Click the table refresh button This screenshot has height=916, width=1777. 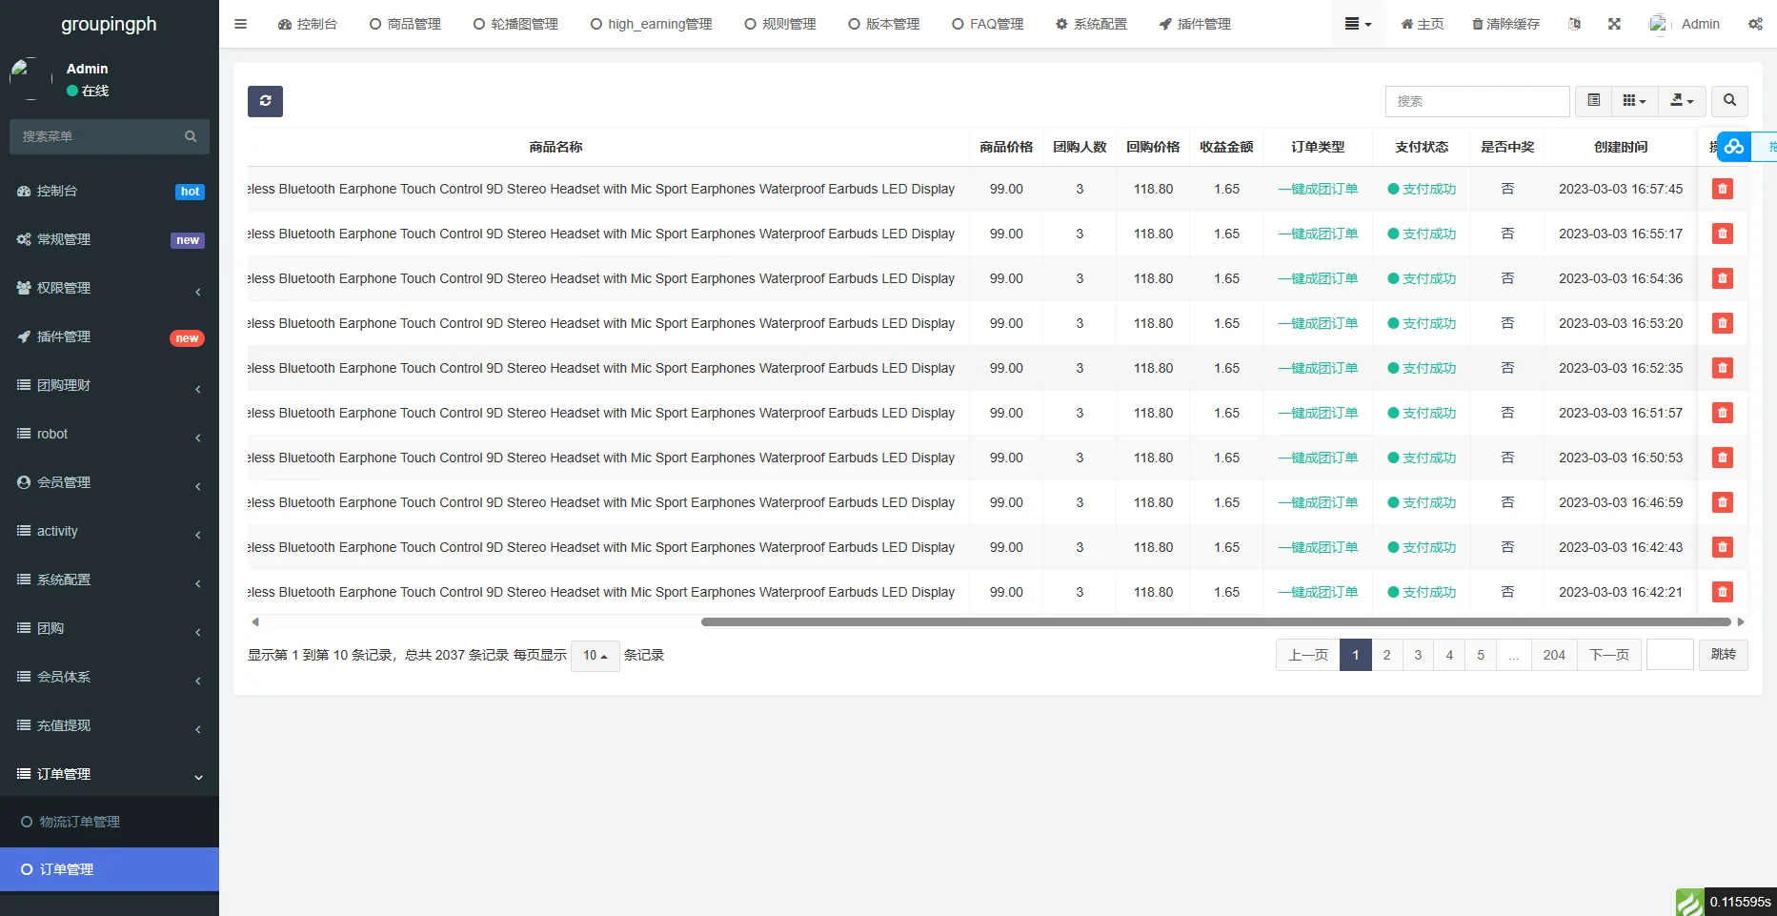click(x=265, y=101)
